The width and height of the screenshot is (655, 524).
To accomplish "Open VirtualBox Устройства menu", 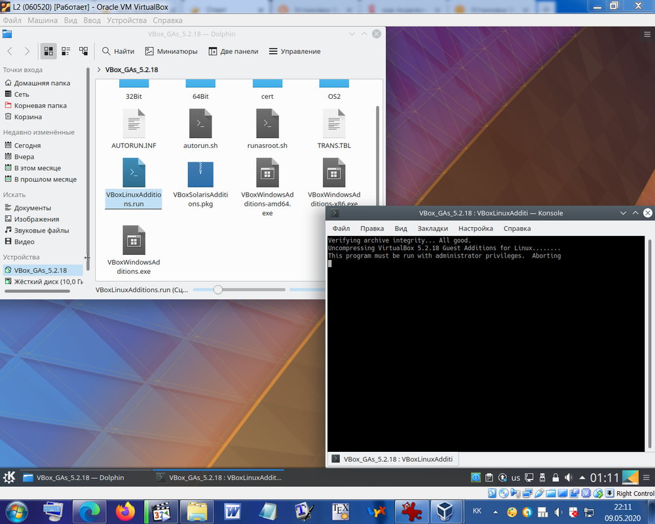I will [126, 20].
